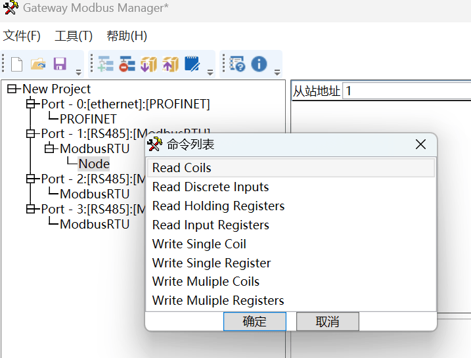Collapse the Port - 1 RS485 node
This screenshot has width=471, height=358.
click(x=30, y=133)
